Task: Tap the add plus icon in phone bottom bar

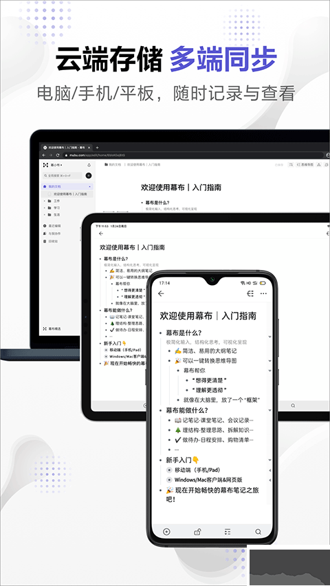Action: (x=166, y=532)
